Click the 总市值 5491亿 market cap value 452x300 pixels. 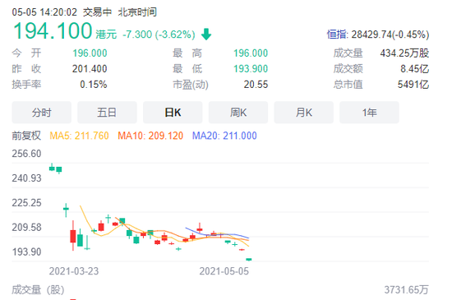pos(413,85)
